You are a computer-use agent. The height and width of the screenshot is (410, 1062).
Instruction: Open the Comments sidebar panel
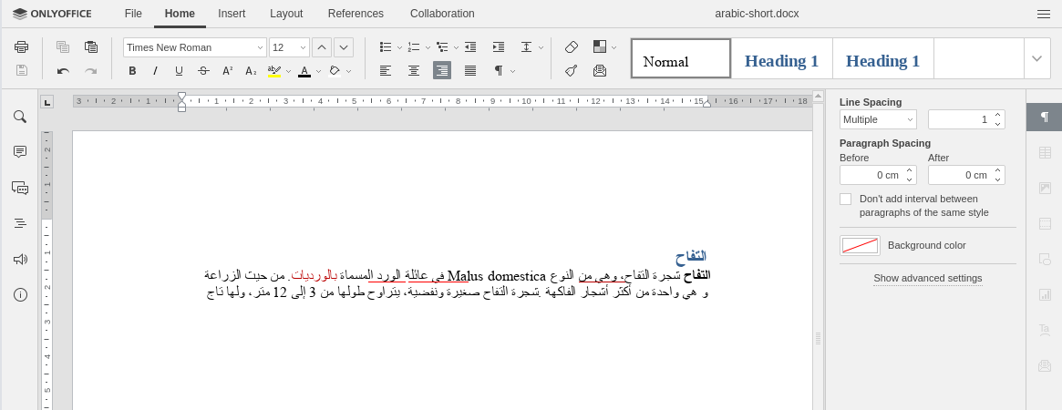(20, 152)
